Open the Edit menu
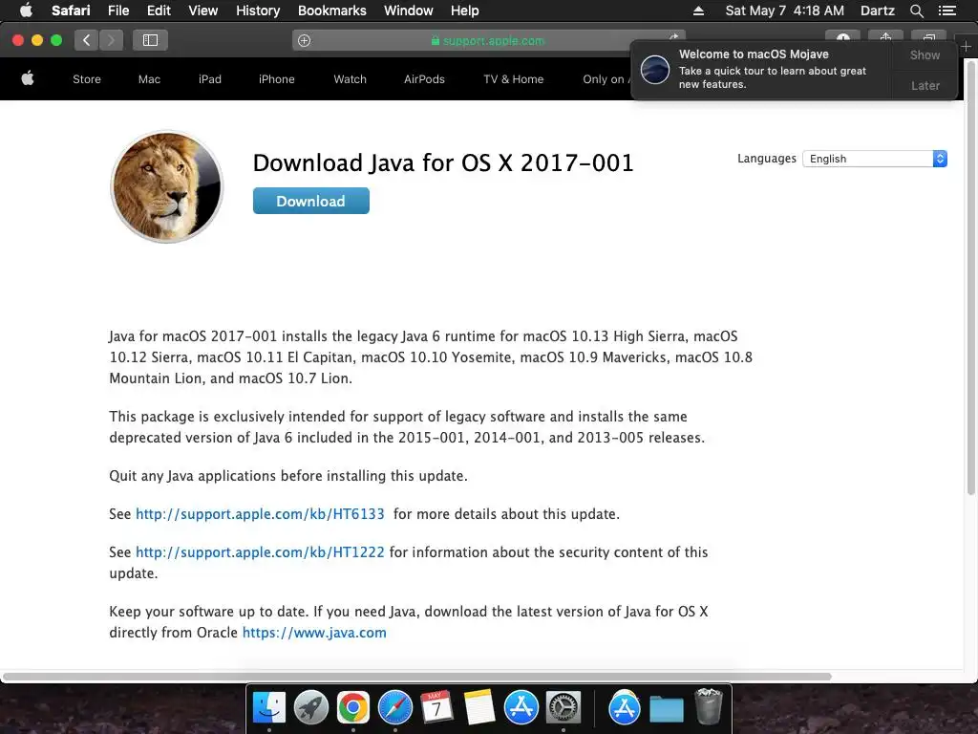This screenshot has height=734, width=978. pos(159,11)
